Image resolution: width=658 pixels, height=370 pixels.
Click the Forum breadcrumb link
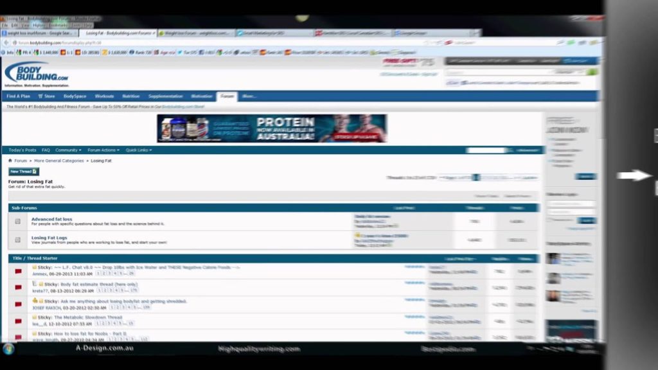(21, 161)
